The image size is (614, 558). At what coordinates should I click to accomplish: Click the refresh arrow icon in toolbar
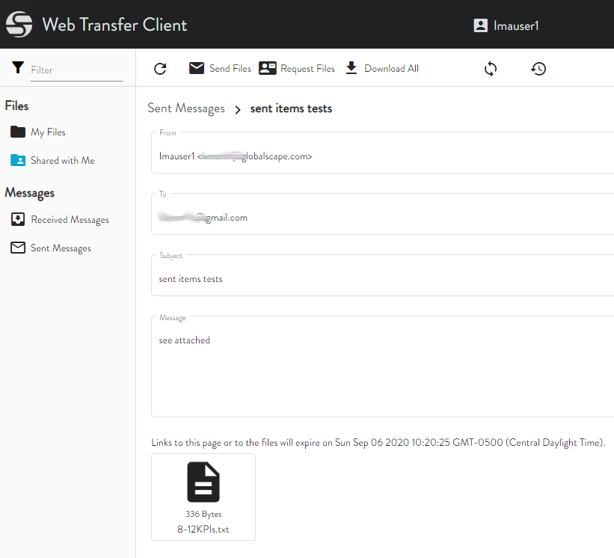(160, 69)
